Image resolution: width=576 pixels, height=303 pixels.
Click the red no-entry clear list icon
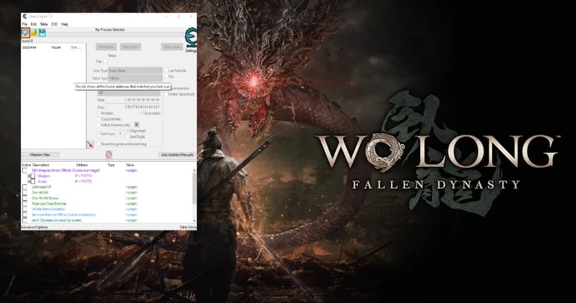(108, 154)
